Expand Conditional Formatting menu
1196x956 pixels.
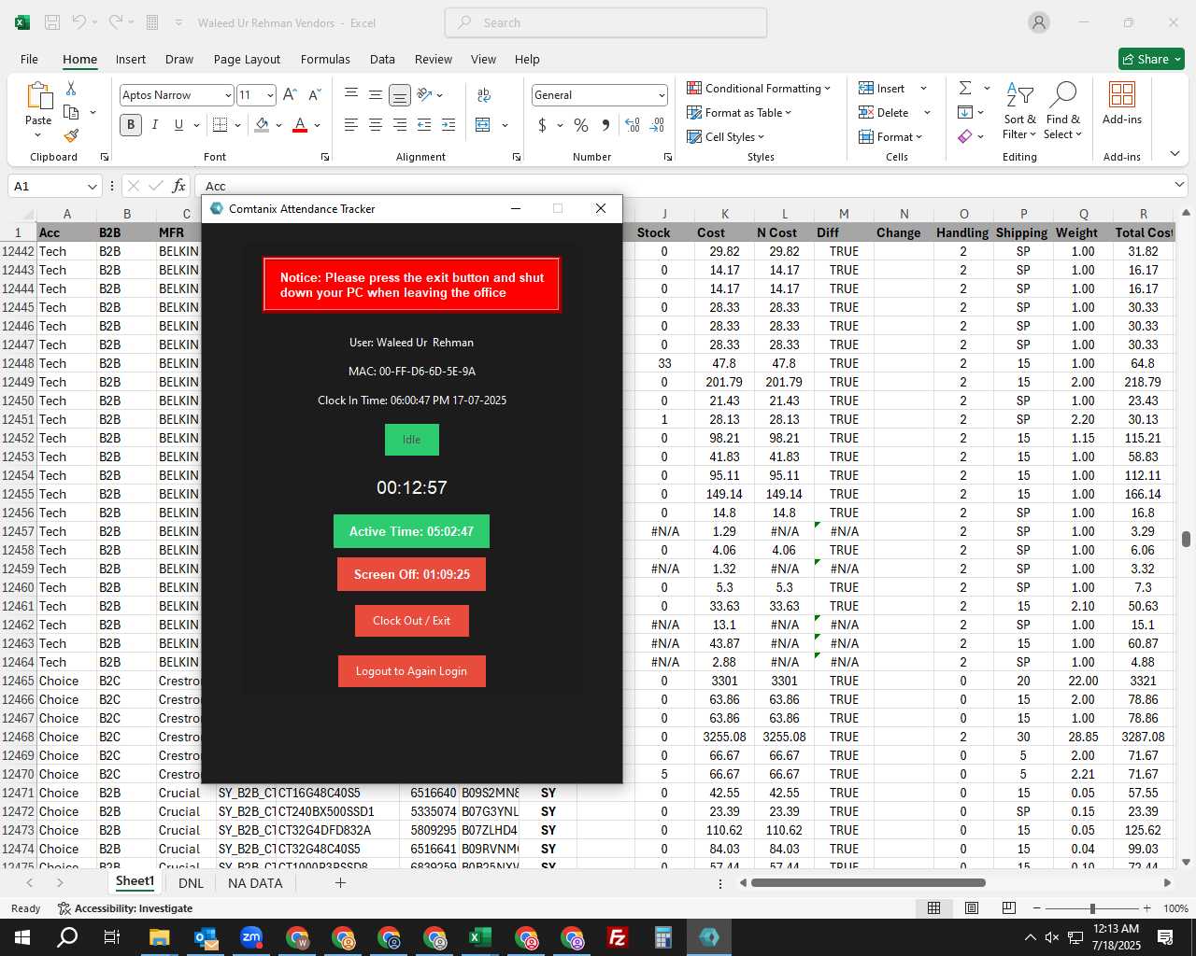pos(759,88)
